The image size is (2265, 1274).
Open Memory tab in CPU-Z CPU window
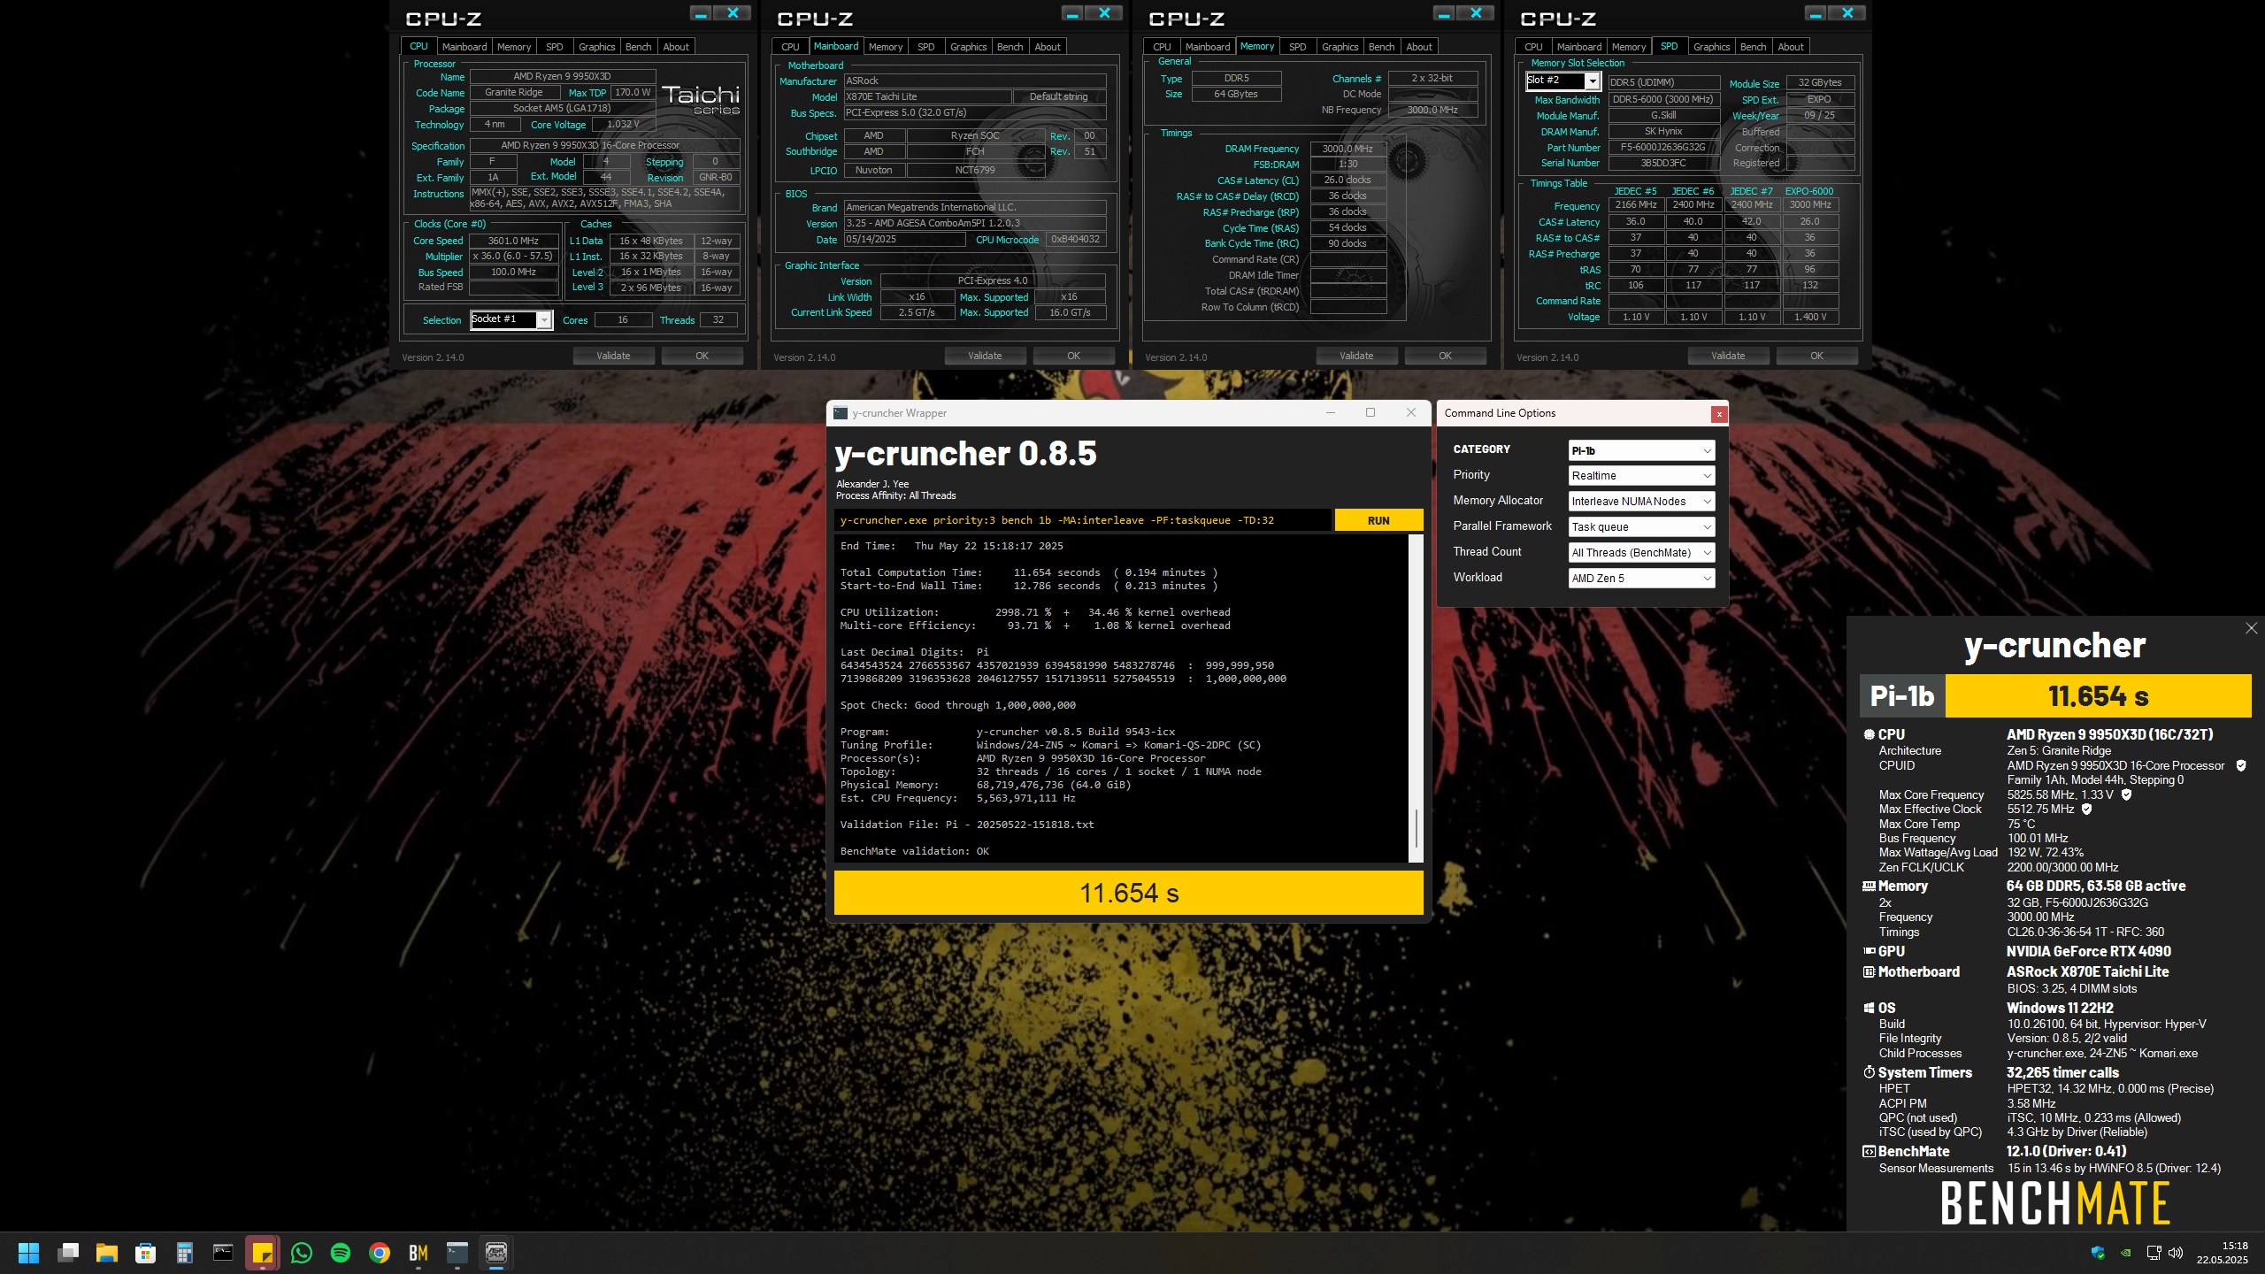514,47
